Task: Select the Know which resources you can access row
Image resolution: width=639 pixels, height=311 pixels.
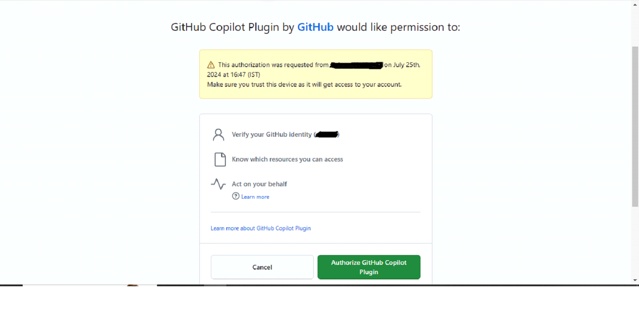Action: (x=287, y=159)
